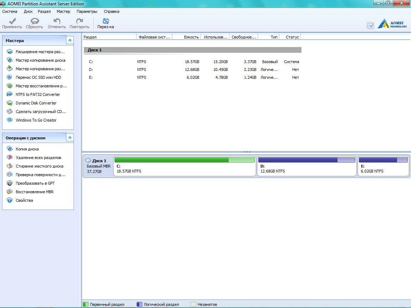Viewport: 411px width, 308px height.
Task: Select the D: row in partition table
Action: pyautogui.click(x=192, y=70)
